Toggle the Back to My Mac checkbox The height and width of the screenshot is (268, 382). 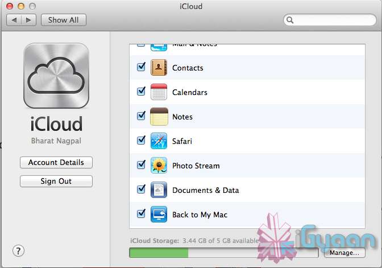point(142,214)
